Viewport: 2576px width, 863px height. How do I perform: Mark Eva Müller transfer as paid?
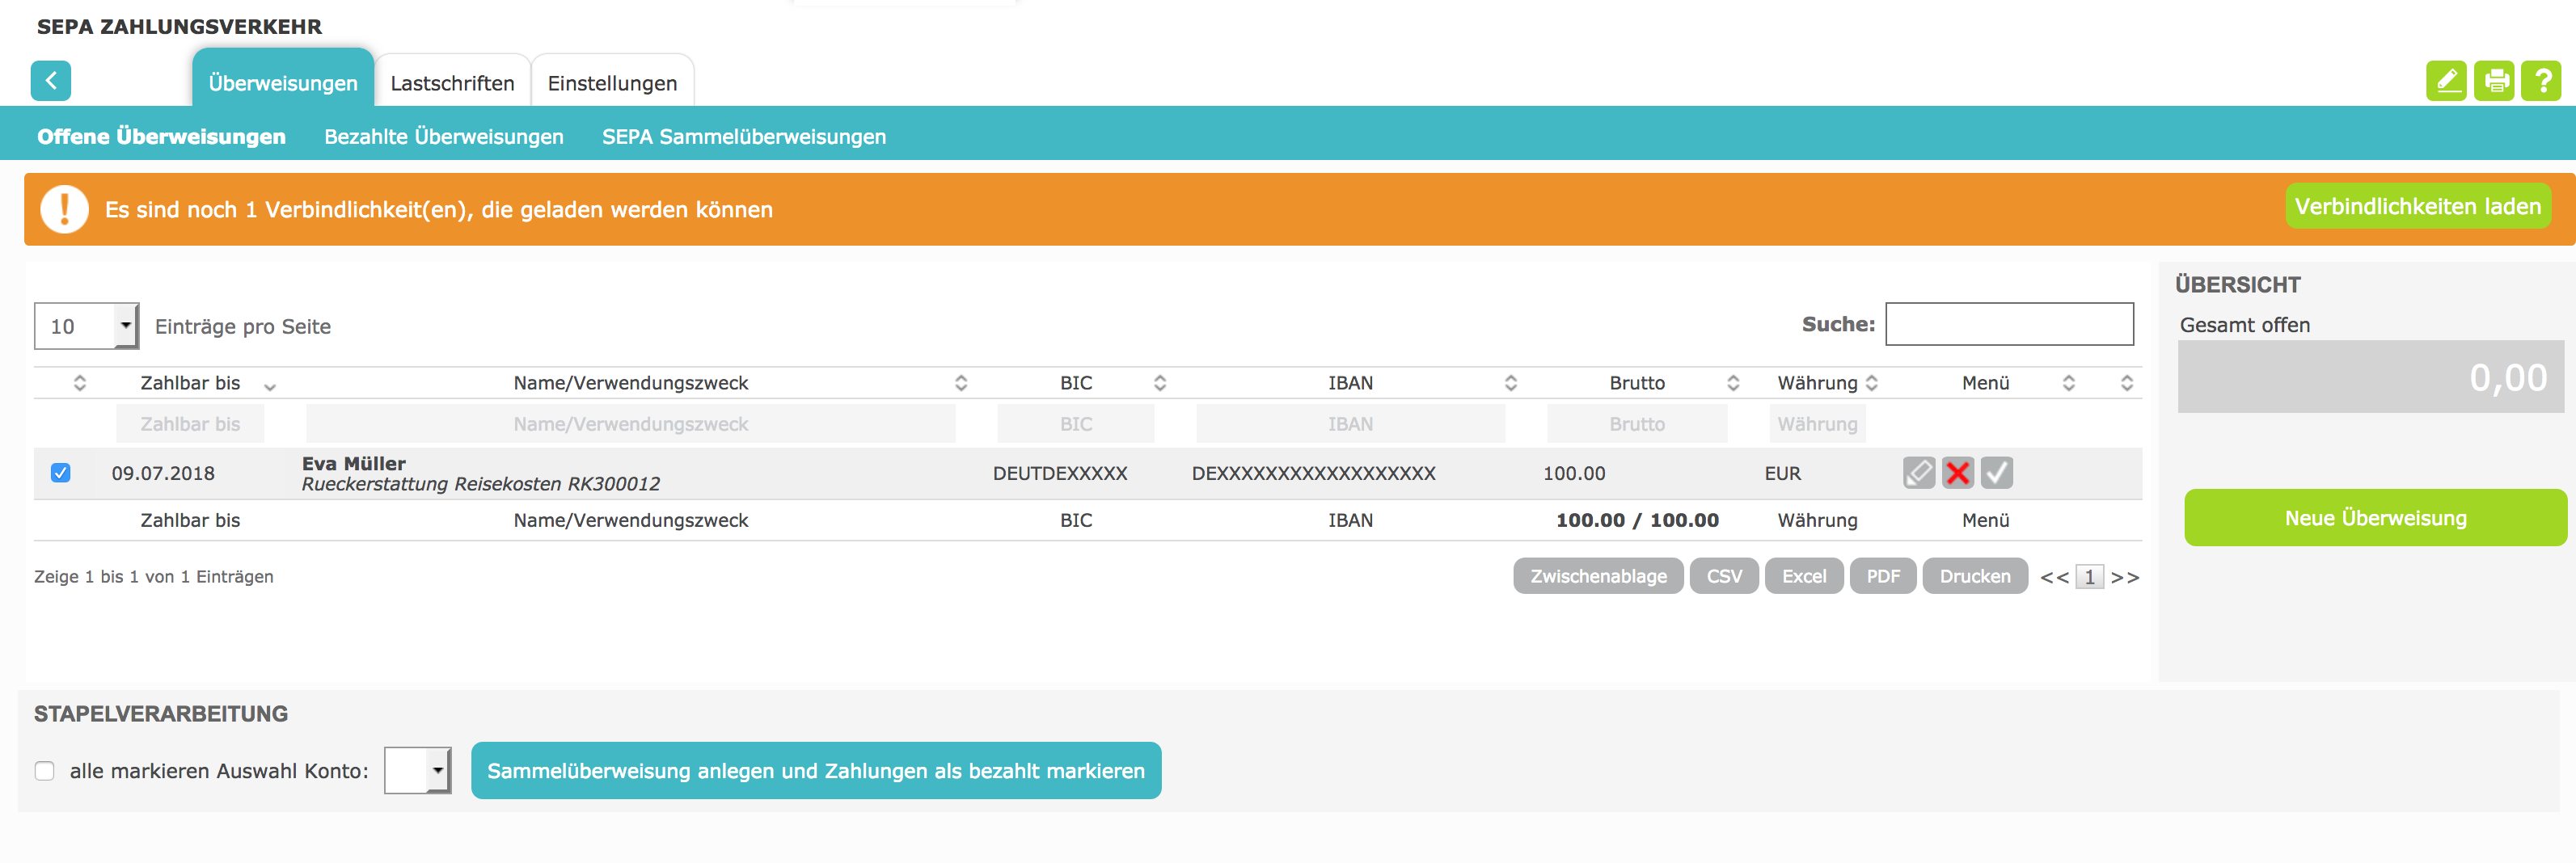tap(1996, 473)
